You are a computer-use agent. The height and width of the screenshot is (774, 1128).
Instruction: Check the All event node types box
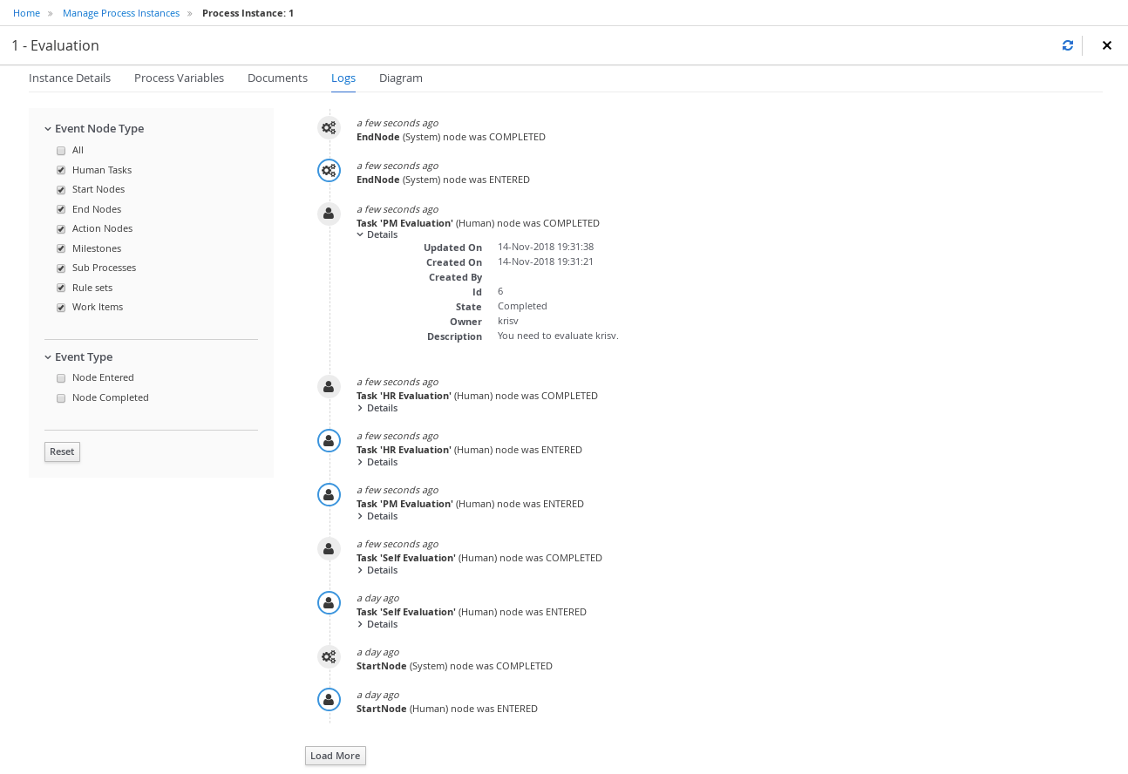click(x=61, y=151)
